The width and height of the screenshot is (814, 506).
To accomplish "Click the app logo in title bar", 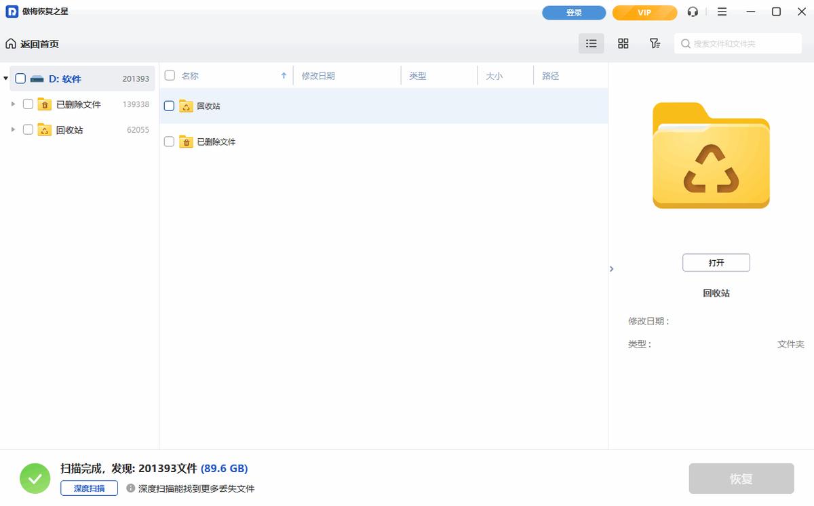I will coord(12,12).
